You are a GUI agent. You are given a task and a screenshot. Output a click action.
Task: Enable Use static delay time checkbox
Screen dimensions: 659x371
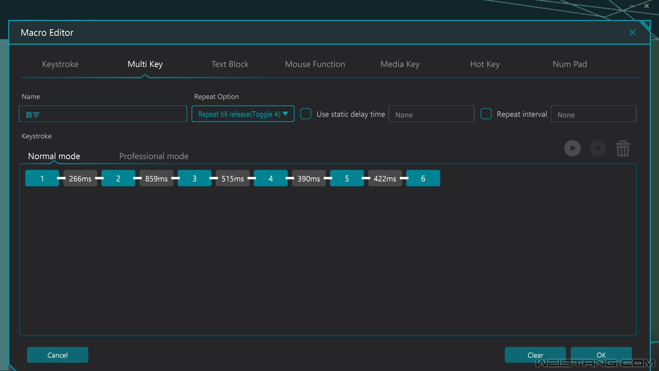tap(306, 114)
